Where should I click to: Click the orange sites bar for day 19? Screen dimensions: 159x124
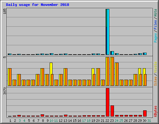[x=94, y=80]
